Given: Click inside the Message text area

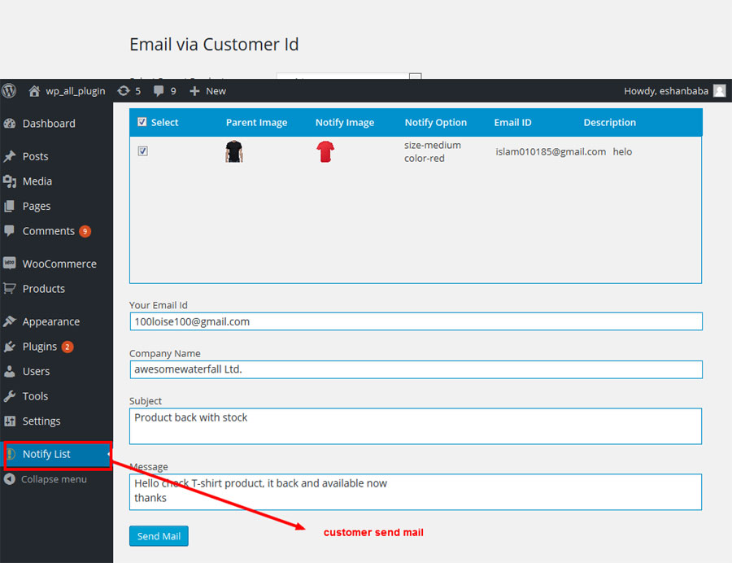Looking at the screenshot, I should 415,491.
